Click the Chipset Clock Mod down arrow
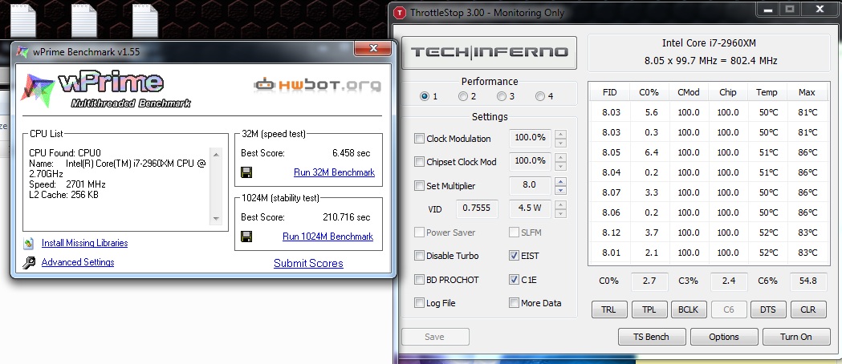 pyautogui.click(x=560, y=166)
